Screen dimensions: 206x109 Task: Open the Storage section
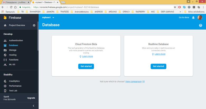pyautogui.click(x=13, y=50)
